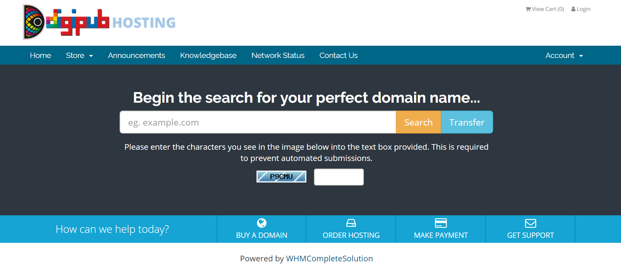Screen dimensions: 621x264
Task: Click the orange Search button
Action: tap(418, 122)
